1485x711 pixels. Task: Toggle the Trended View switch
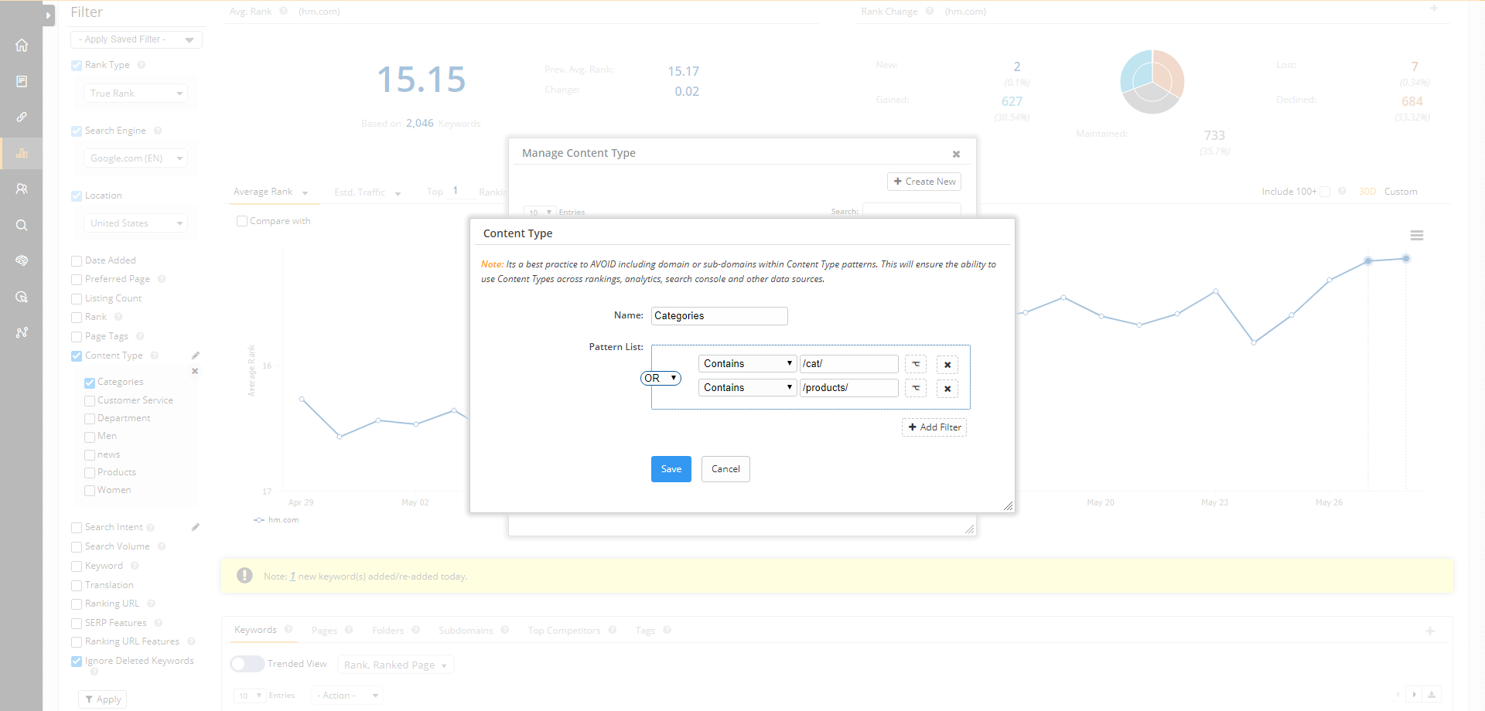[x=247, y=664]
